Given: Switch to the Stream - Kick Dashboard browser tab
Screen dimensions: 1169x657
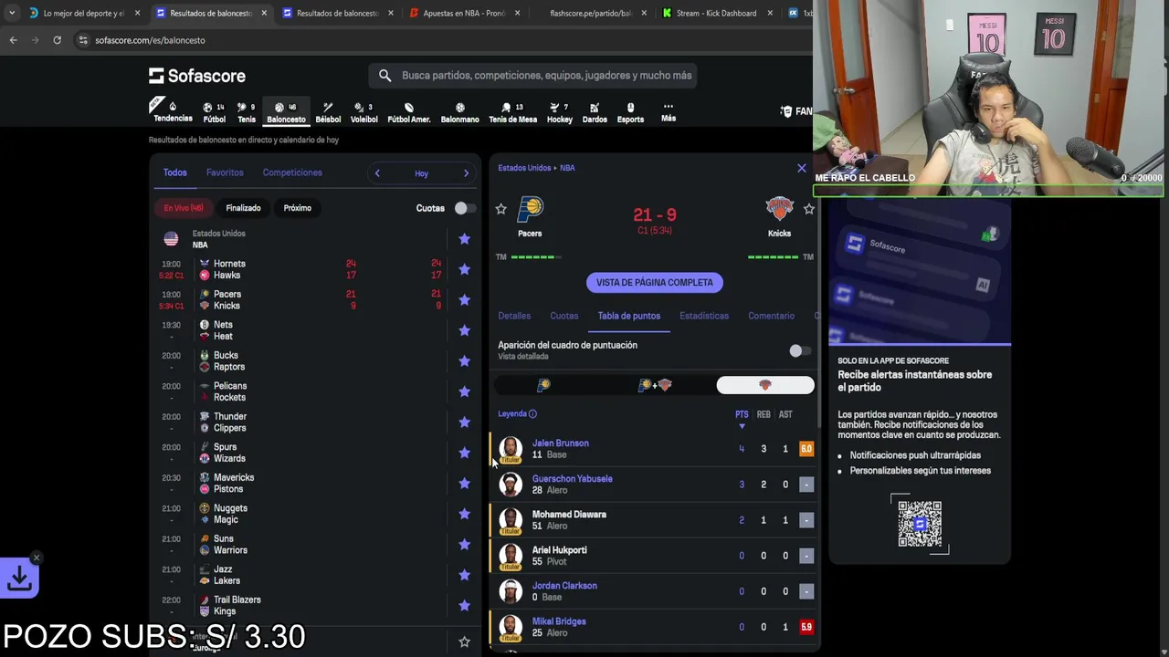Looking at the screenshot, I should coord(717,14).
